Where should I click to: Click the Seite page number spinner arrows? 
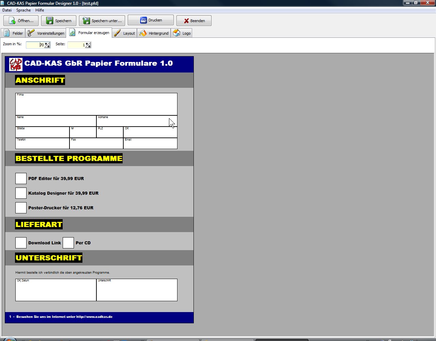tap(88, 45)
